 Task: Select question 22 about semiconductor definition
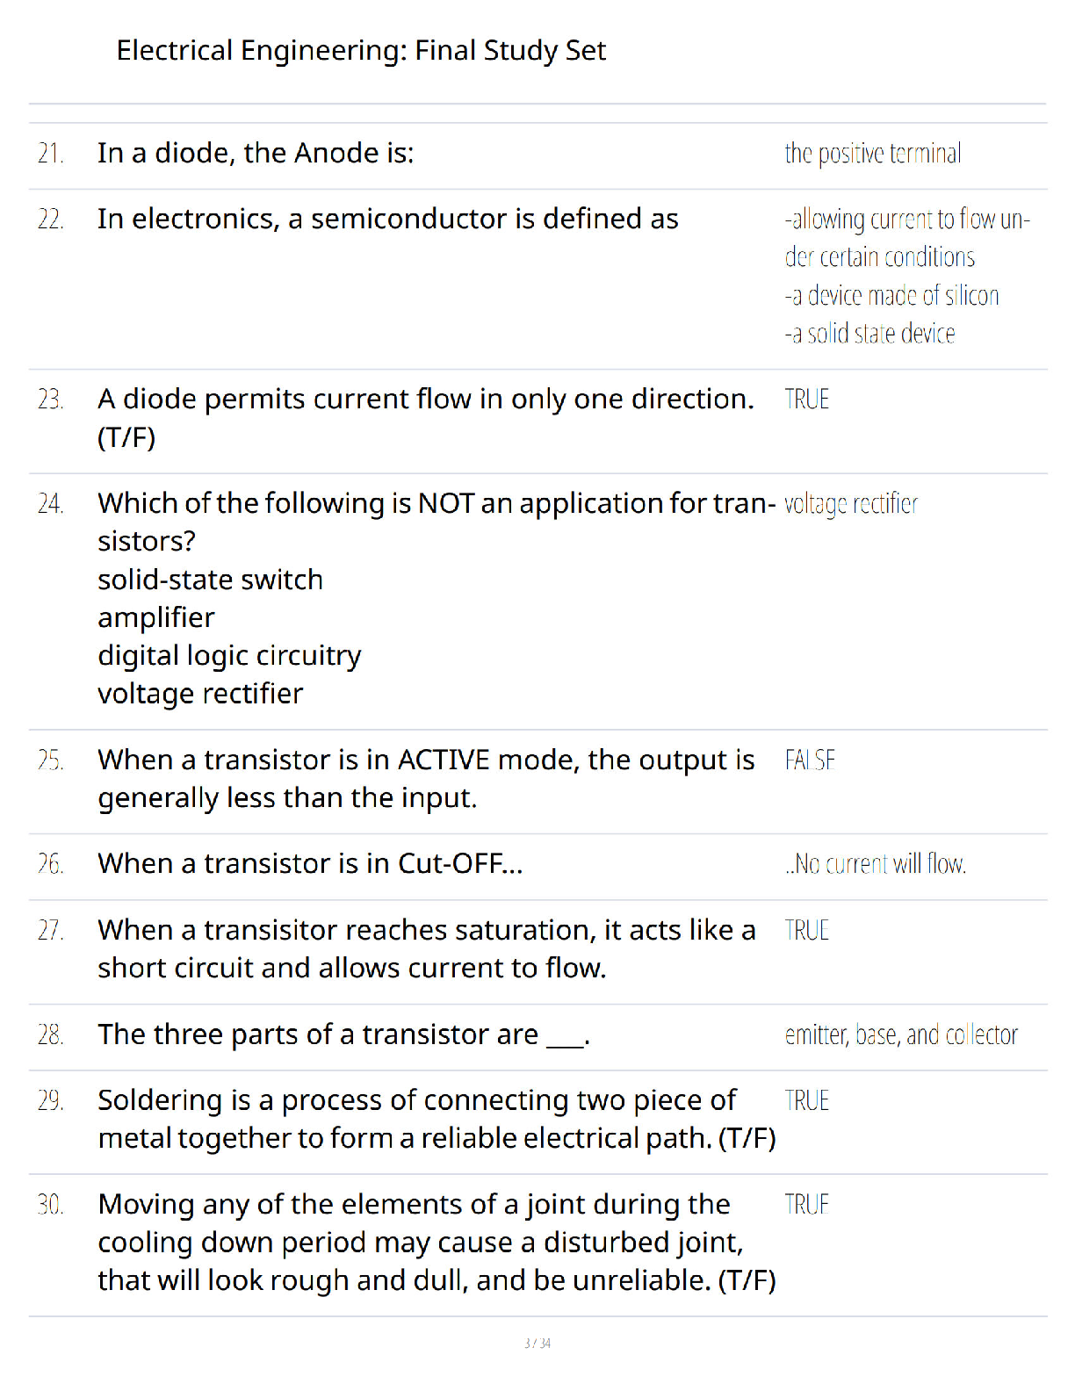coord(388,219)
